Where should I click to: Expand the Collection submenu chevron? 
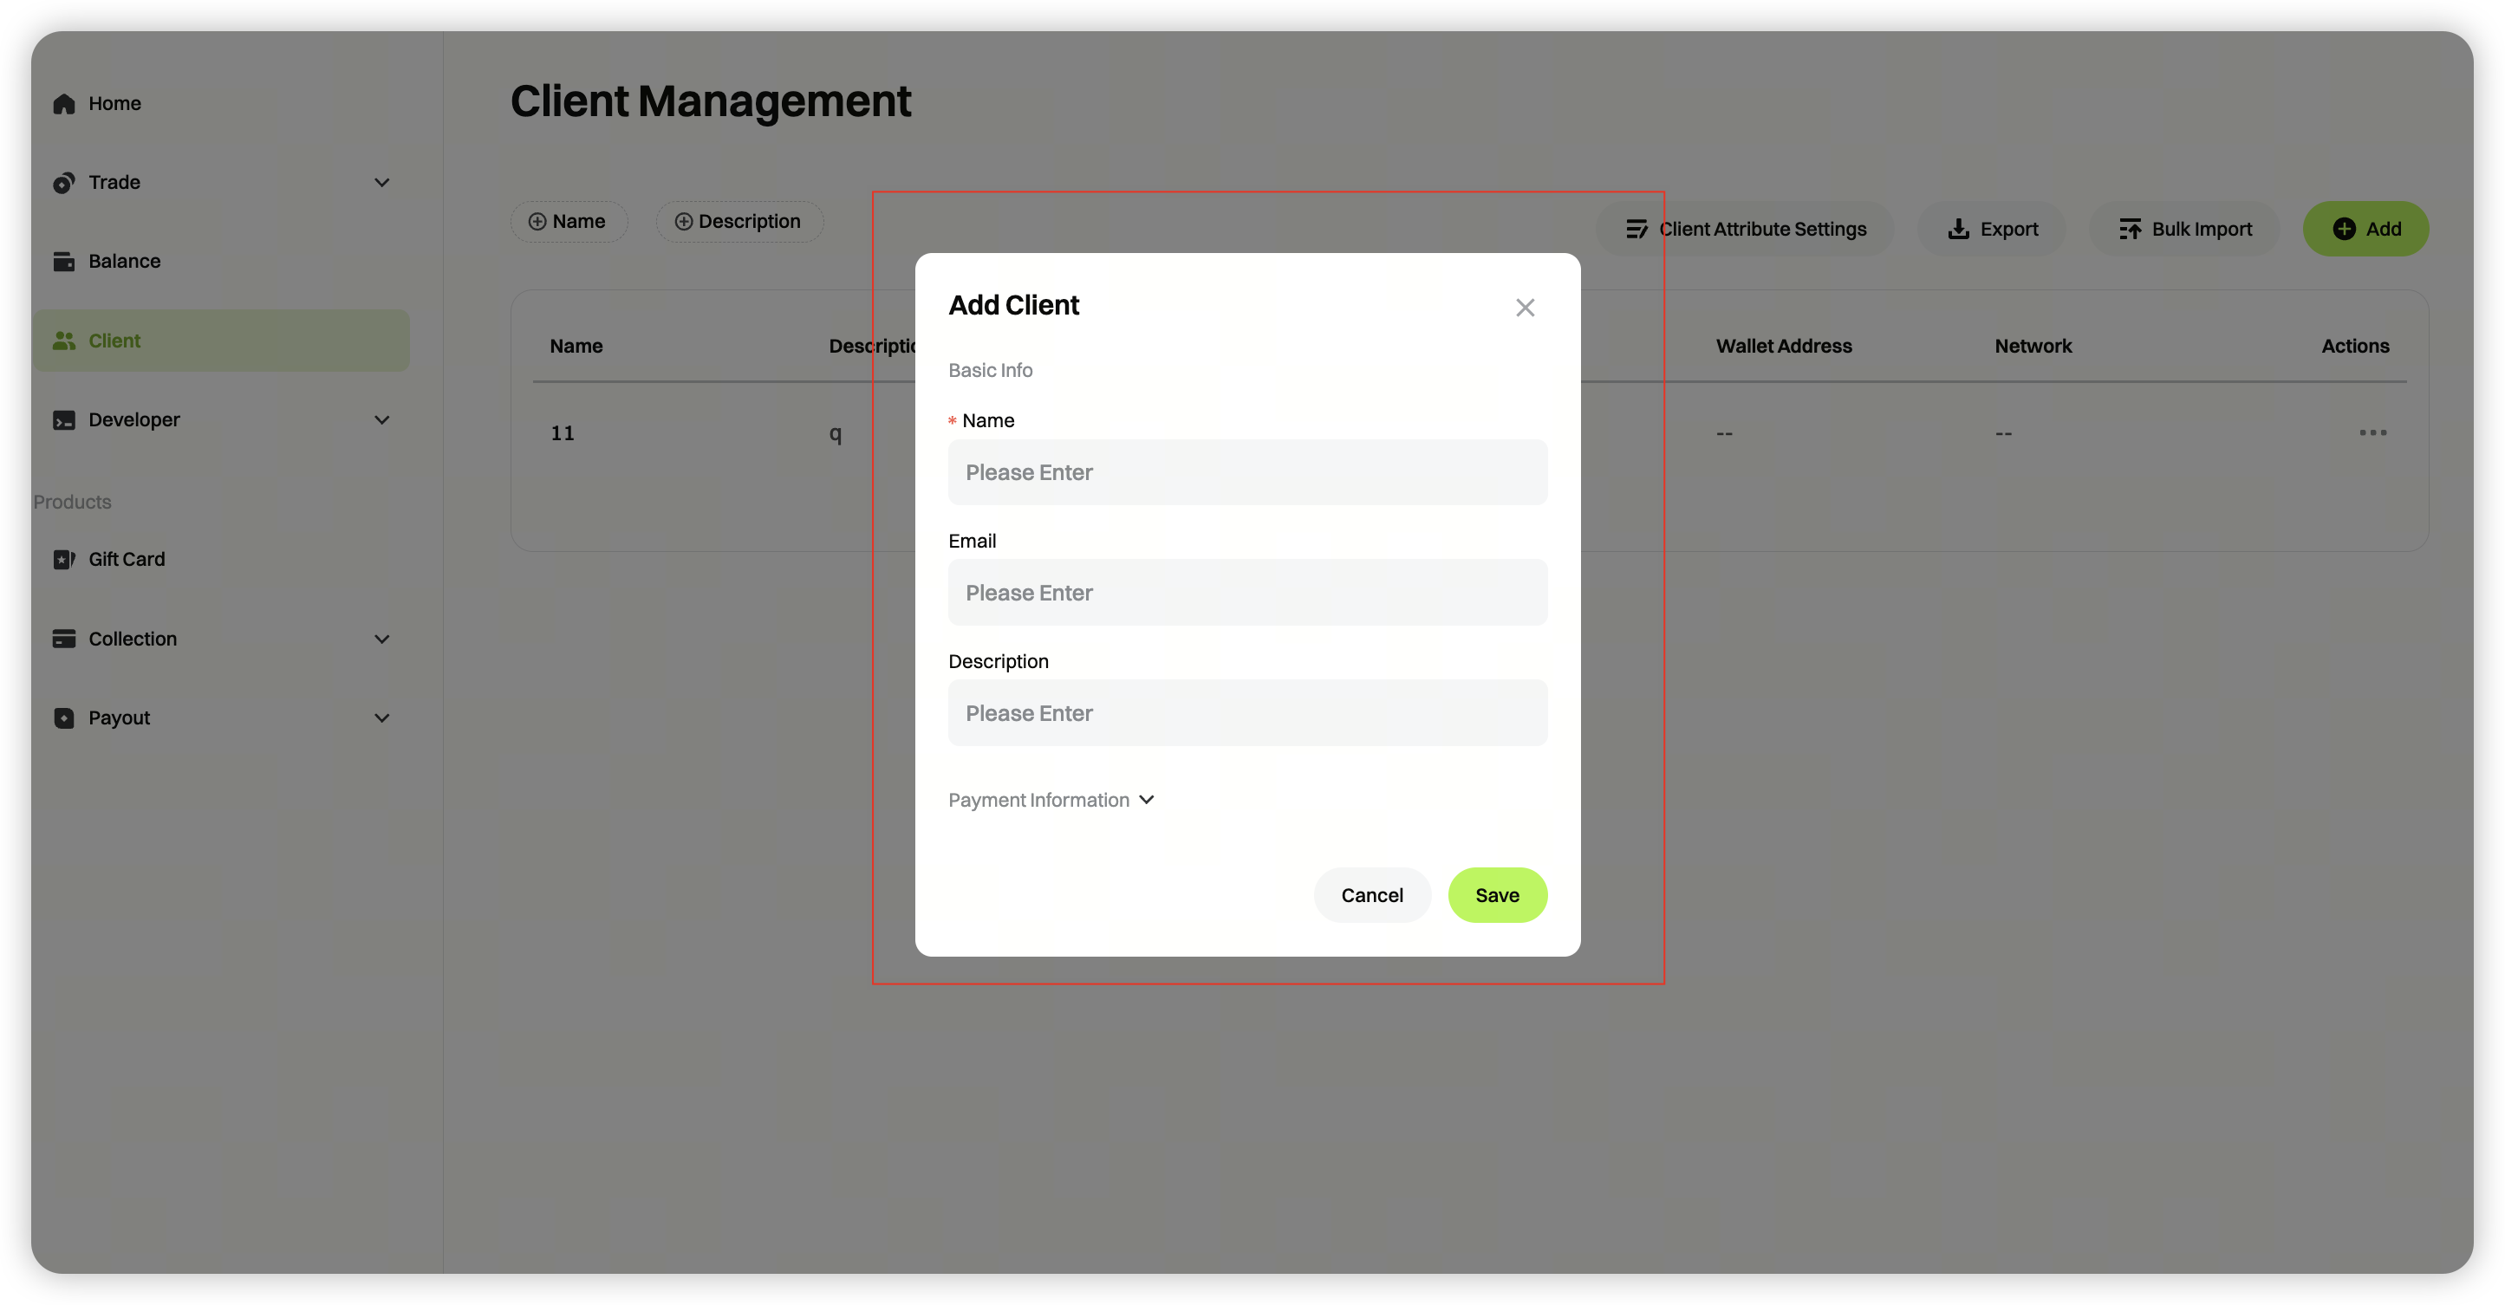382,639
